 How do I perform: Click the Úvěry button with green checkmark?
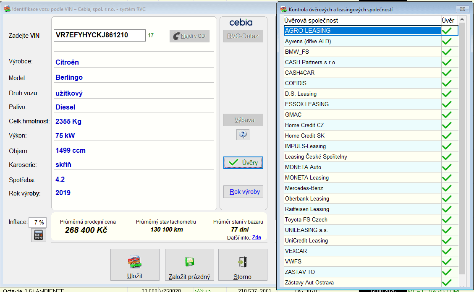pos(244,163)
